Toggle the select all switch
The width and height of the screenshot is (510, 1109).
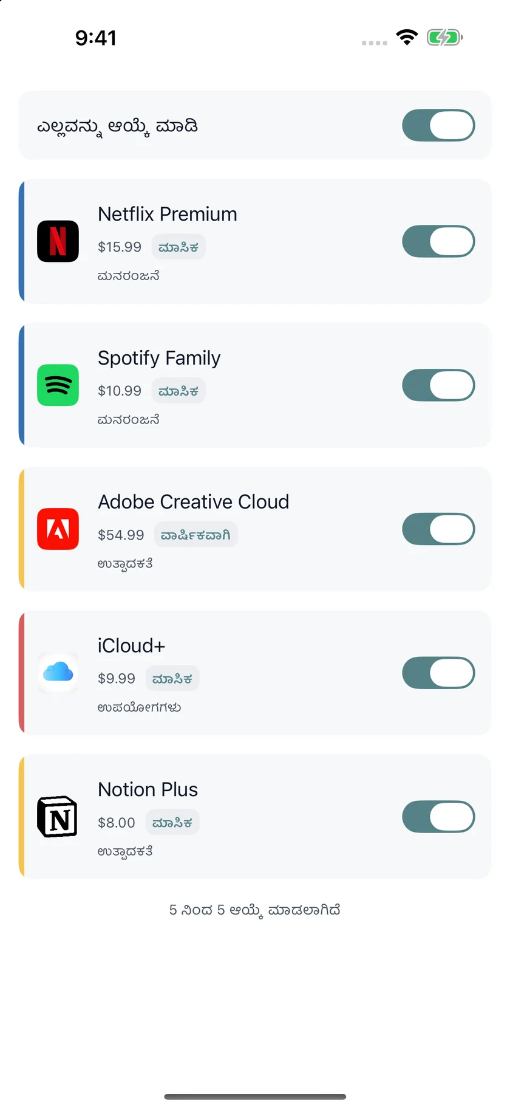point(438,125)
